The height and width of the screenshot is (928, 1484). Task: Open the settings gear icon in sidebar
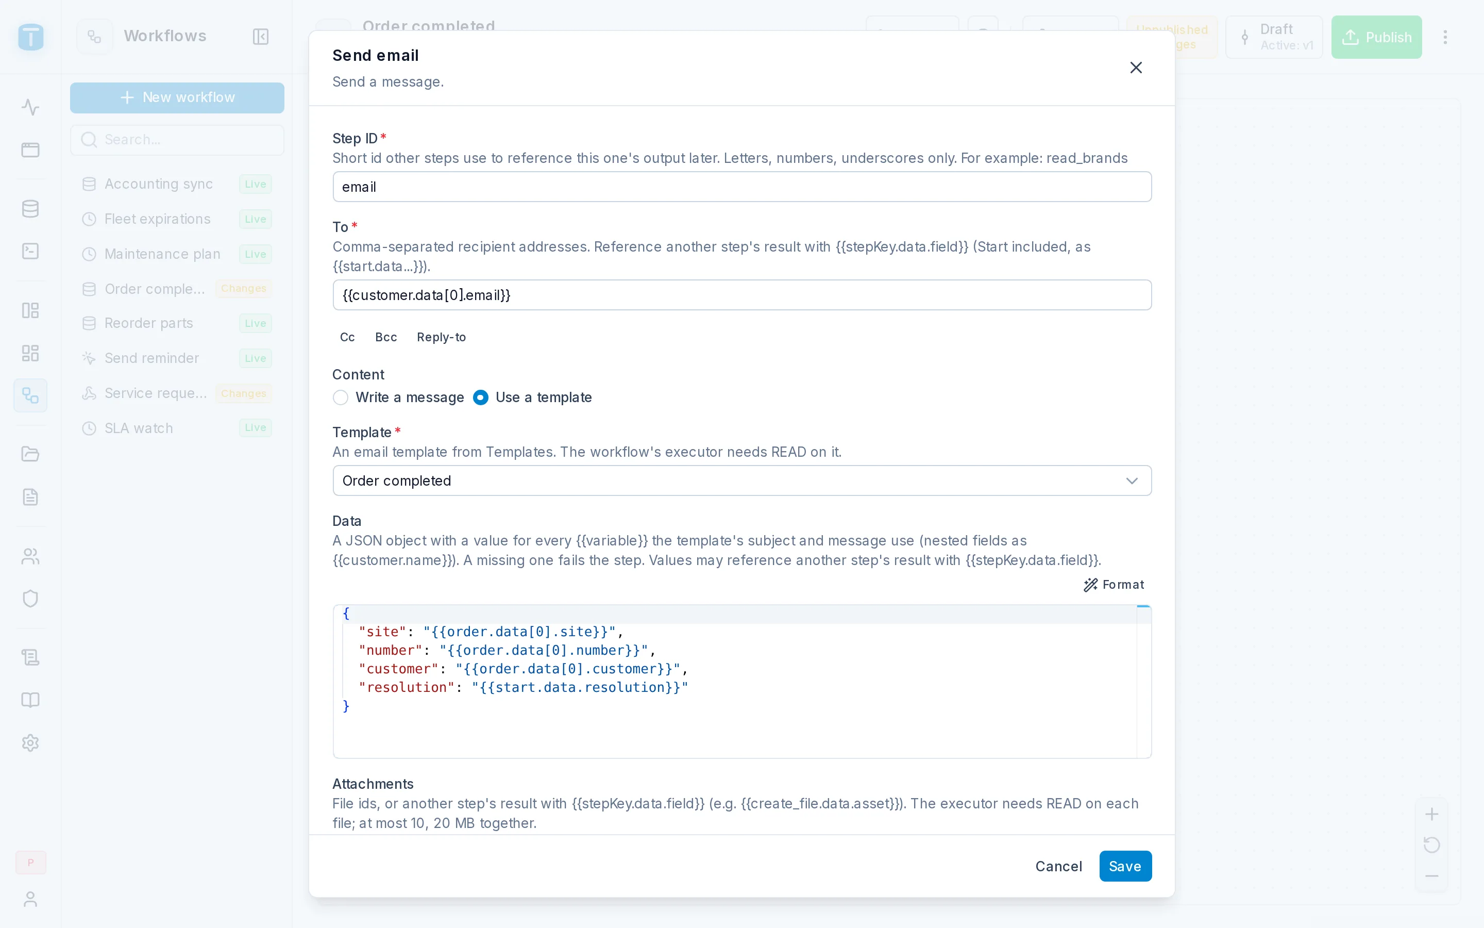(30, 742)
